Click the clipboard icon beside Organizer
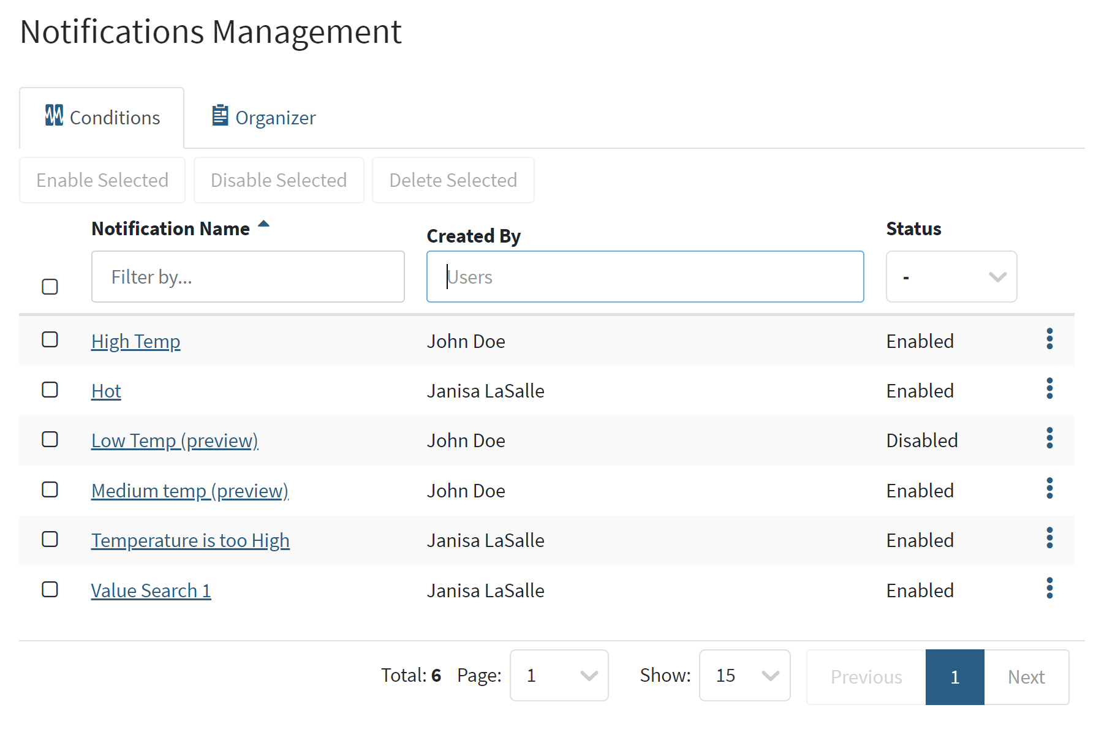The image size is (1096, 732). [221, 115]
